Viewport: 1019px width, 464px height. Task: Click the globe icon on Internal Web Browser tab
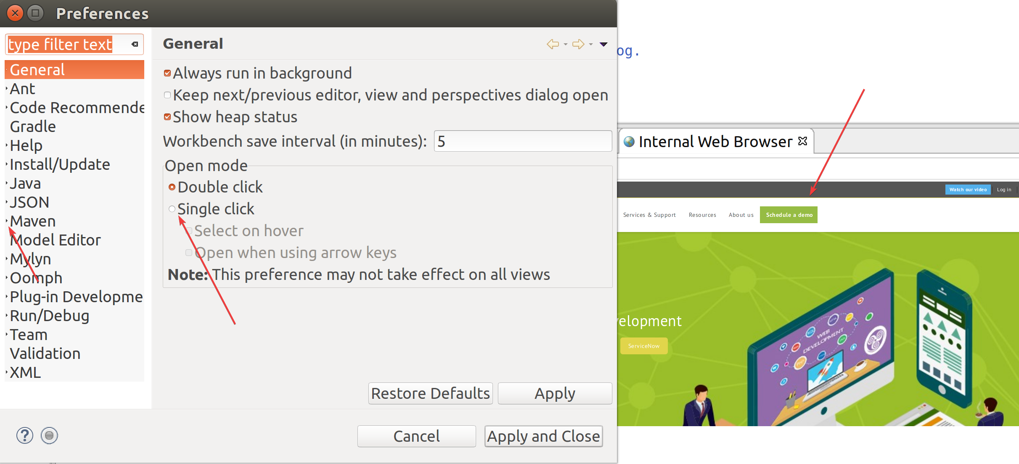pos(628,141)
